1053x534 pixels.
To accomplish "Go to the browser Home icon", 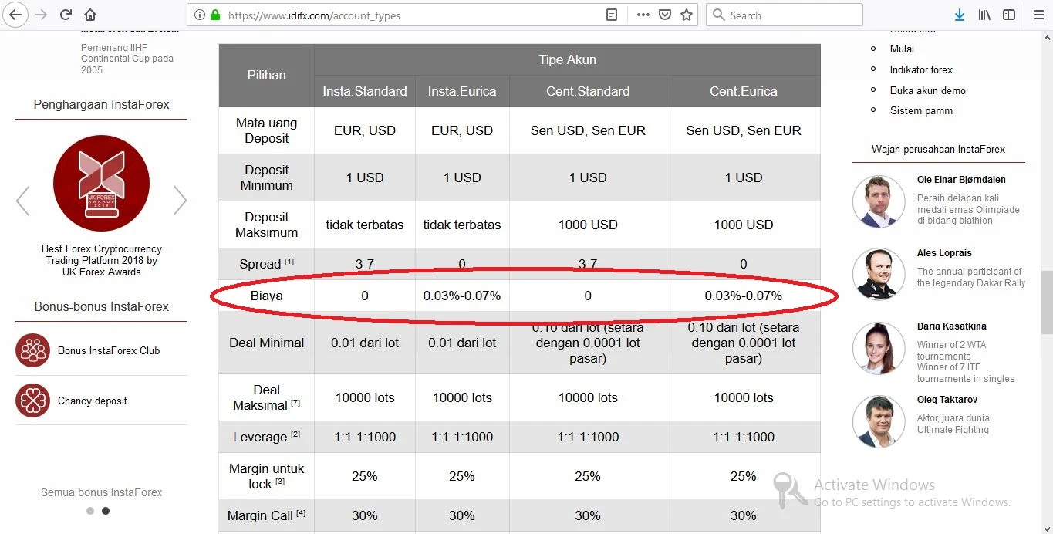I will point(90,15).
